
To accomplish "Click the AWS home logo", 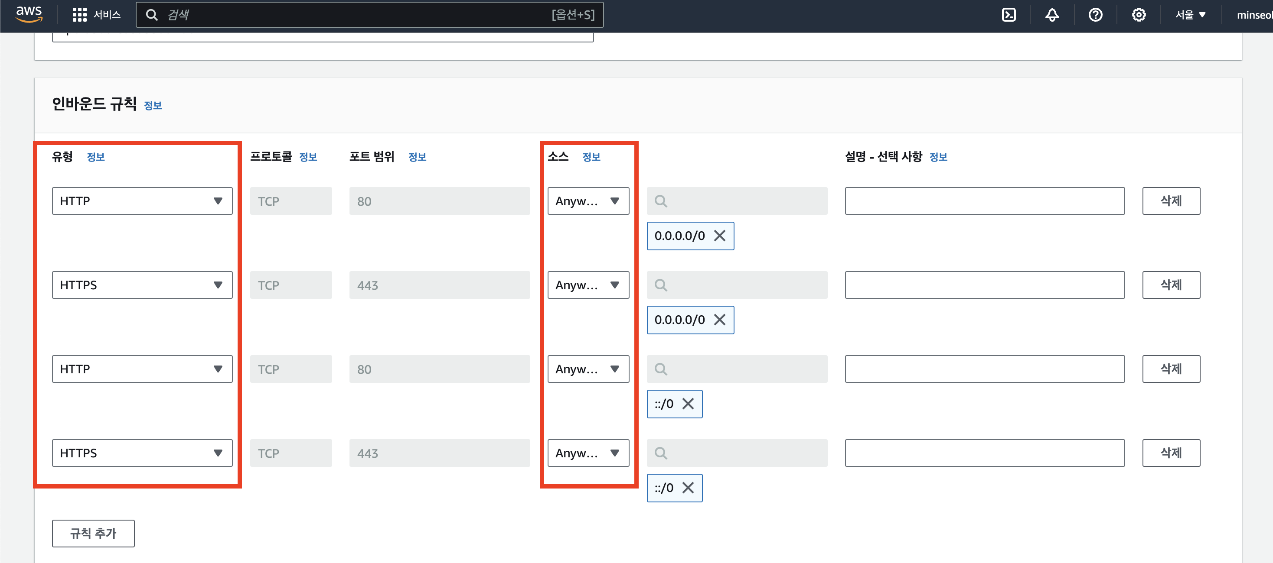I will click(28, 14).
